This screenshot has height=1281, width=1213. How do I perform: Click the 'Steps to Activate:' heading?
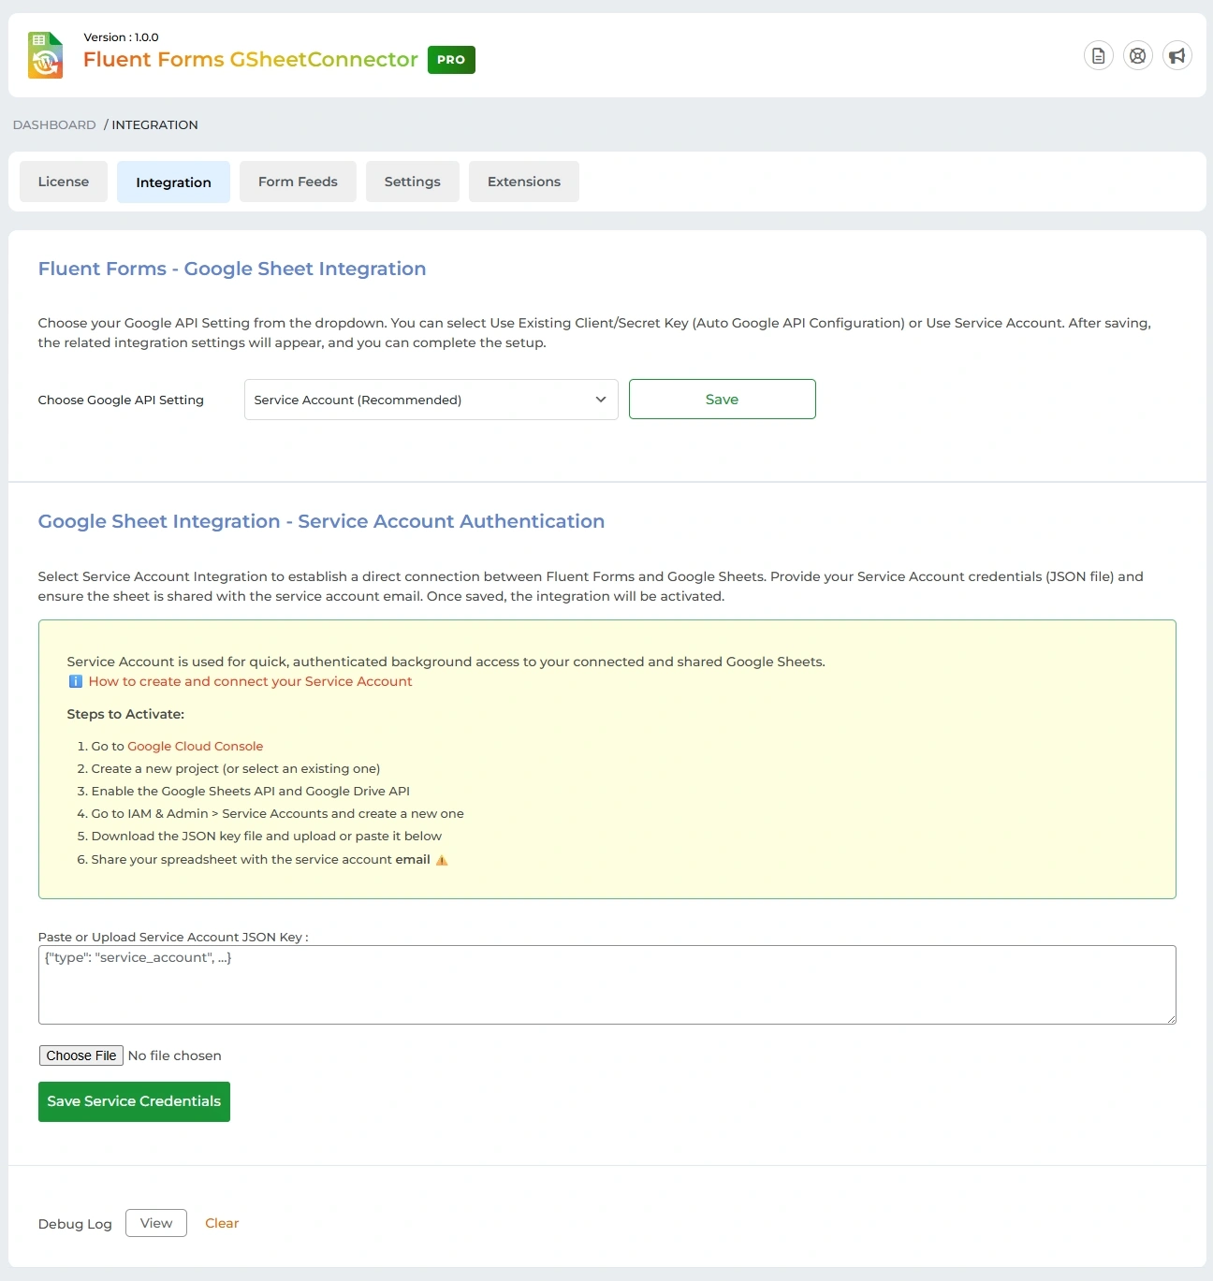point(125,714)
